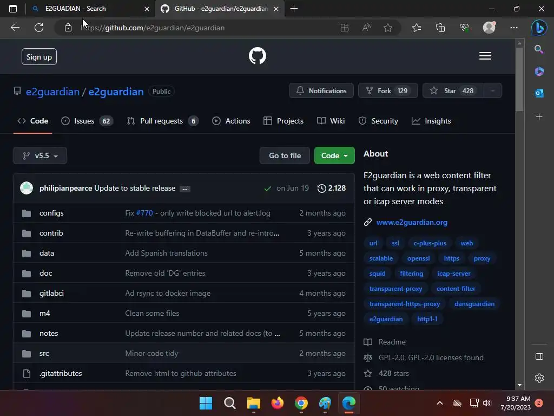
Task: Open the e2guardian owner link
Action: [x=52, y=92]
